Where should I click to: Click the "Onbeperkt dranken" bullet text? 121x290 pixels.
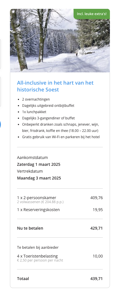(61, 128)
